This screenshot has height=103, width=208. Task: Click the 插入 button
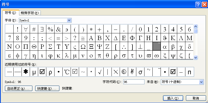tap(173, 98)
